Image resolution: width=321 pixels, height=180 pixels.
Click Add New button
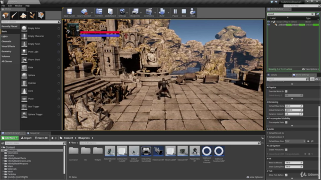[10, 138]
